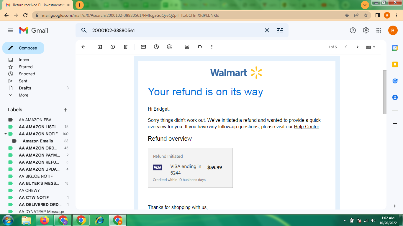Screen dimensions: 403x226
Task: Open File Explorer from taskbar
Action: (26, 220)
